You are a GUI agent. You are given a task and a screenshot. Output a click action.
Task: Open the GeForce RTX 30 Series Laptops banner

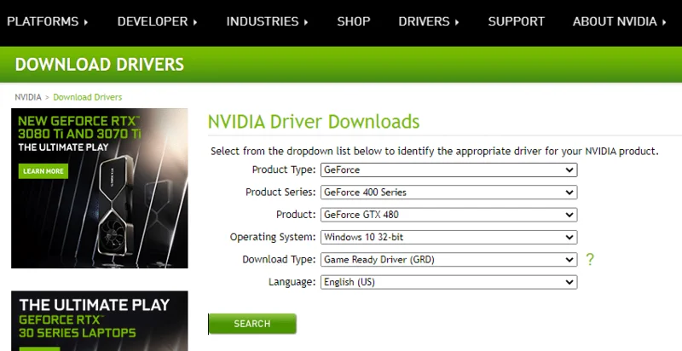point(100,321)
